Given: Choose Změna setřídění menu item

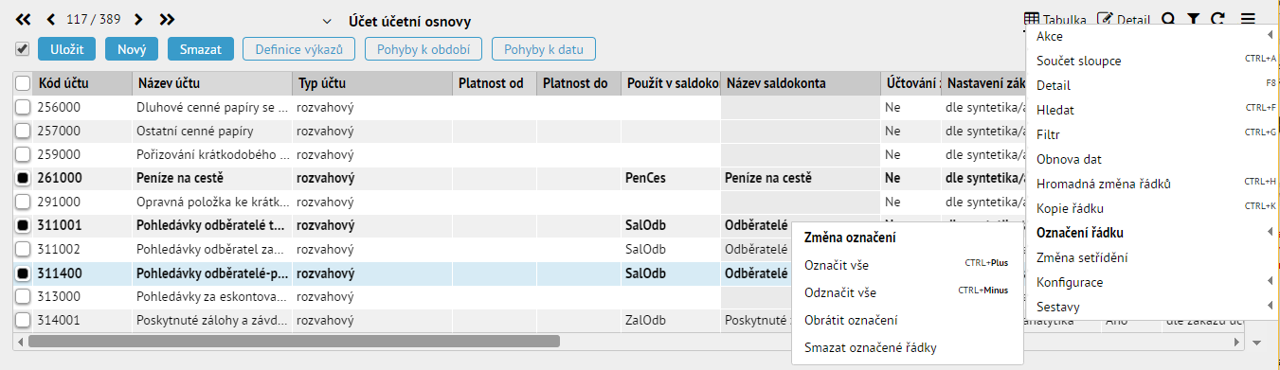Looking at the screenshot, I should 1152,257.
